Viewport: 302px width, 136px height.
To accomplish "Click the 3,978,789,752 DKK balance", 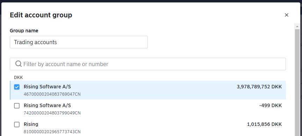I will (x=259, y=87).
